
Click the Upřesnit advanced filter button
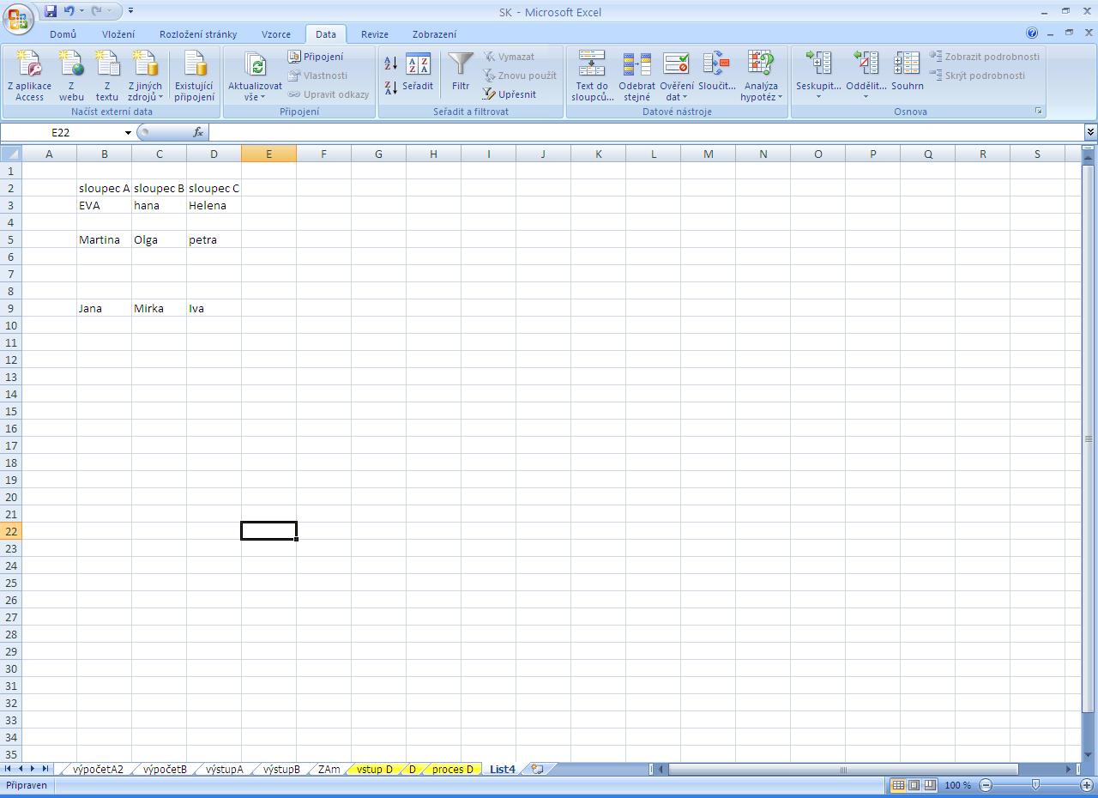coord(510,94)
